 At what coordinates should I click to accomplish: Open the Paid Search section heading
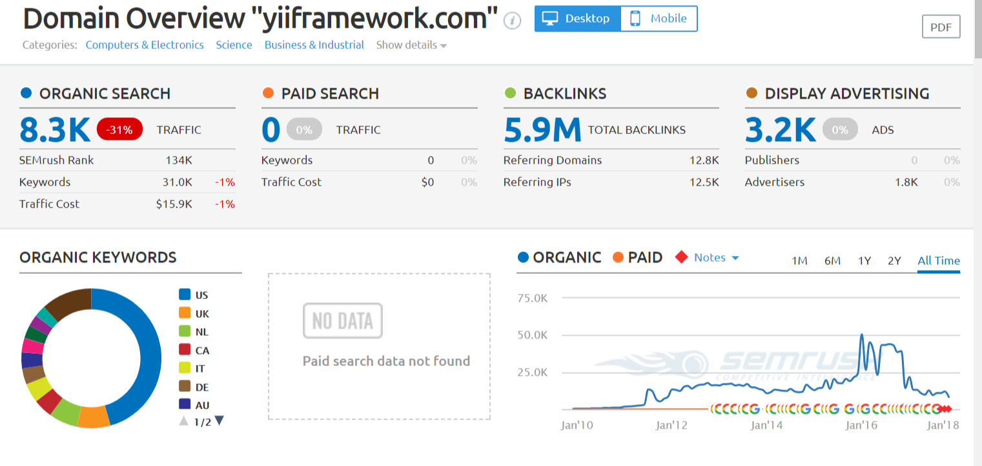(330, 93)
